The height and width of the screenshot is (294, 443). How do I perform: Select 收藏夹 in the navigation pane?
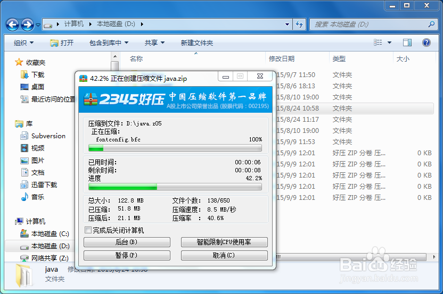[36, 62]
